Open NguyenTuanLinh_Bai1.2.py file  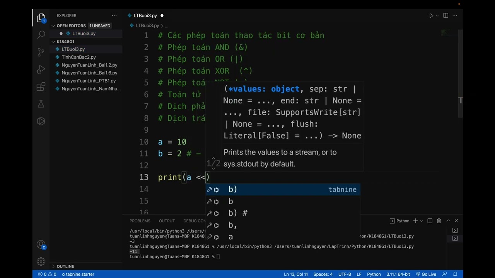[89, 65]
